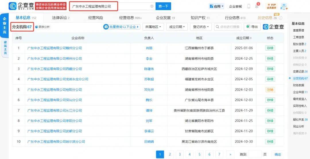Click 注销 status tag in row 5
The image size is (310, 159).
pos(270,90)
